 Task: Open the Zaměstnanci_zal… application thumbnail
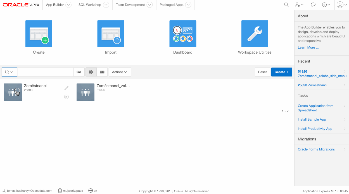(x=86, y=92)
